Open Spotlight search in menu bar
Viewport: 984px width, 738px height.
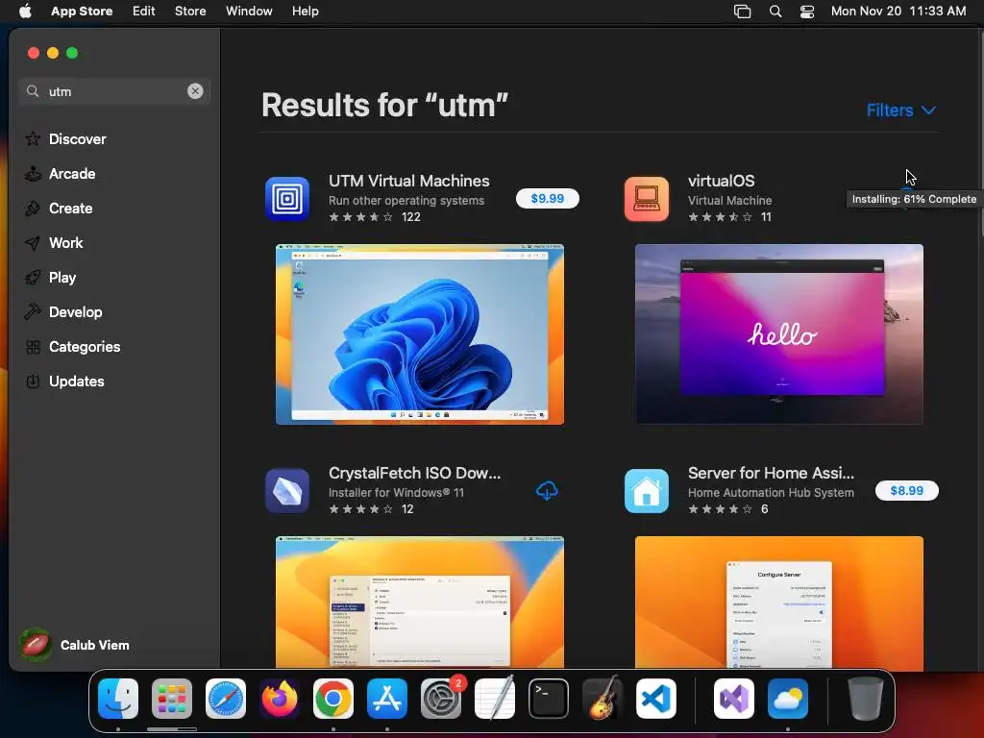point(775,11)
